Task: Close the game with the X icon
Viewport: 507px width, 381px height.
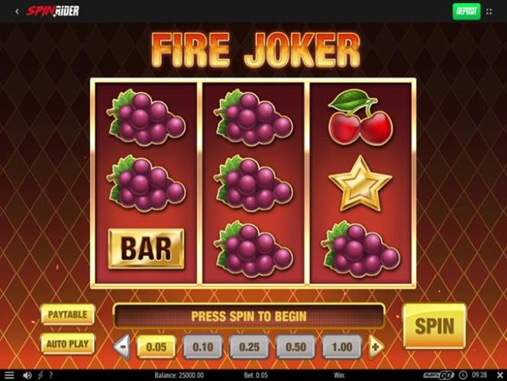Action: (x=499, y=375)
